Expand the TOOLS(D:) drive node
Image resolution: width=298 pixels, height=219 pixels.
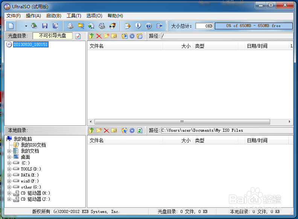pos(9,169)
